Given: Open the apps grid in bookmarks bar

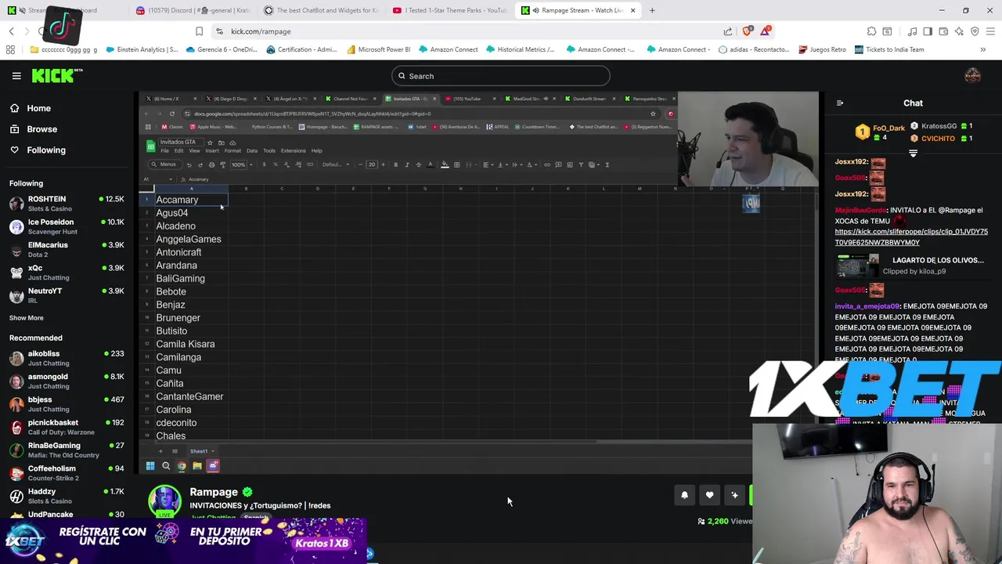Looking at the screenshot, I should [x=10, y=49].
